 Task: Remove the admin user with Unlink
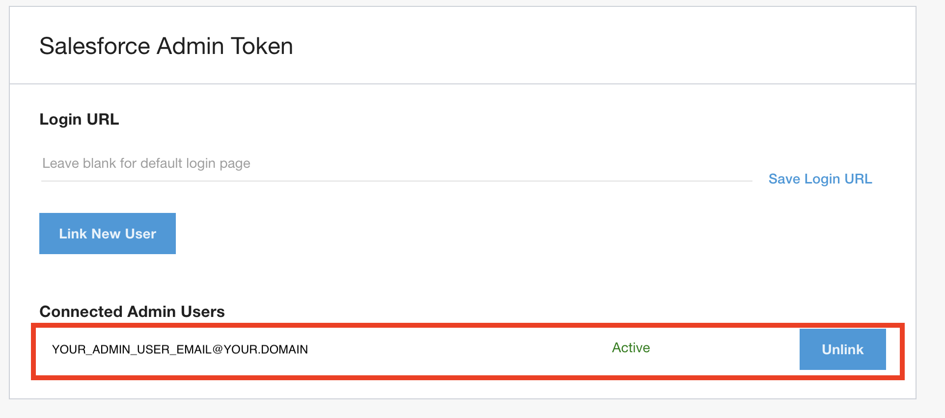coord(842,349)
